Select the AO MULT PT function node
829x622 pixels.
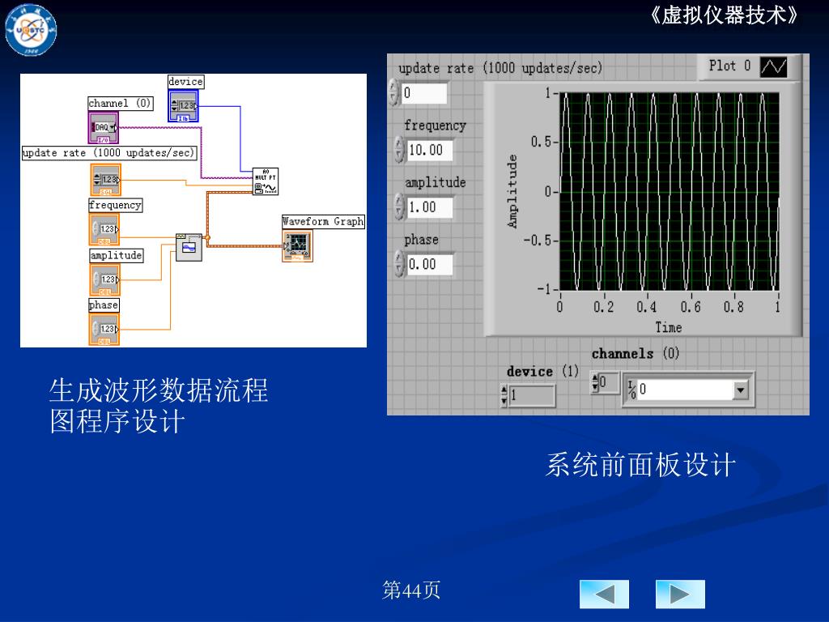(x=266, y=181)
